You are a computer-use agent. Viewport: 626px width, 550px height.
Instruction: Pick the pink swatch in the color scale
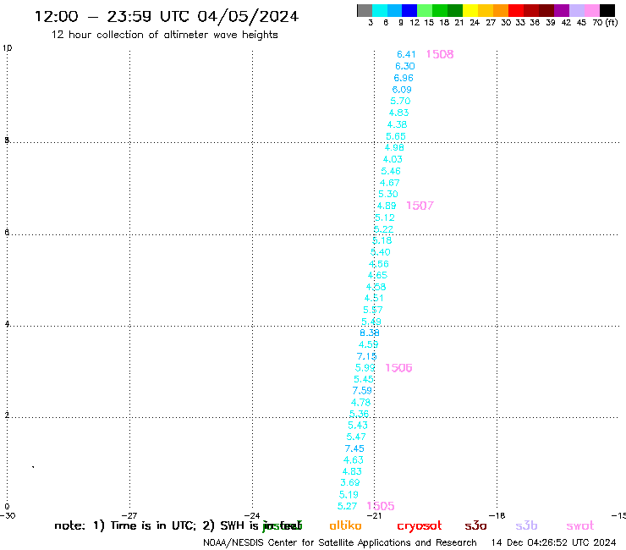(591, 10)
